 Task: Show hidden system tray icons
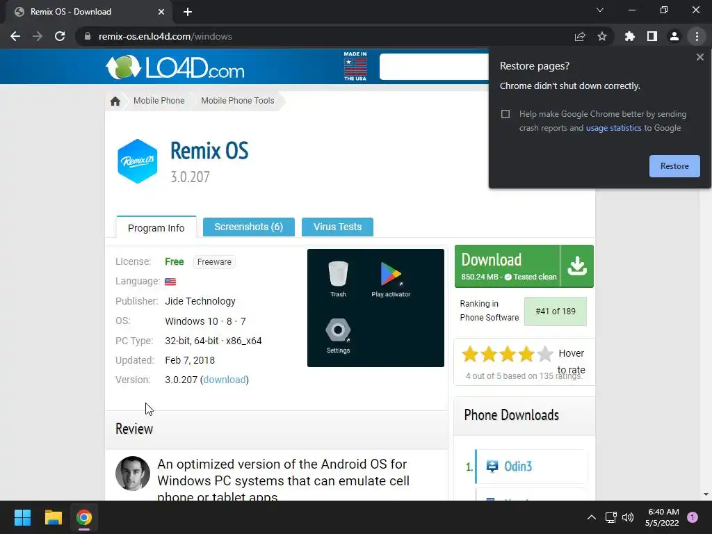point(592,517)
